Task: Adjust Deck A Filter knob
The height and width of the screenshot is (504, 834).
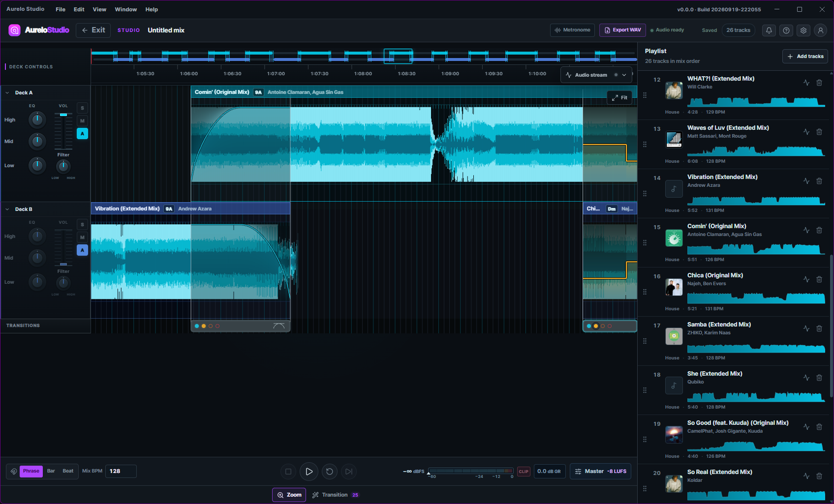Action: (x=63, y=166)
